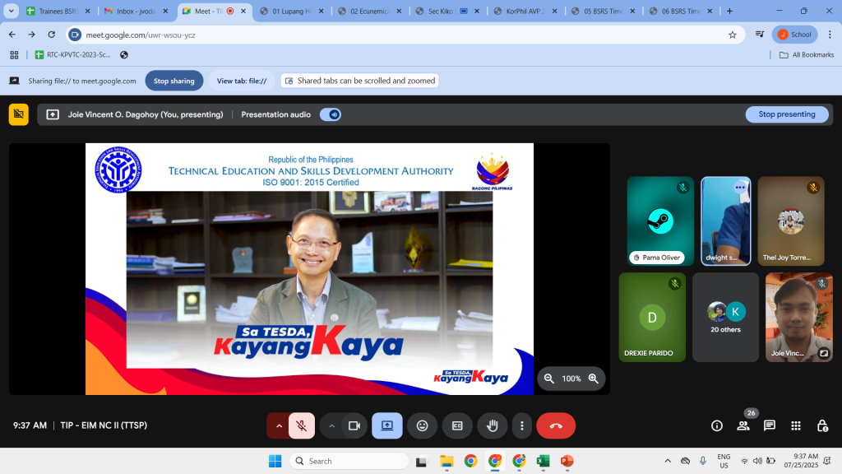The width and height of the screenshot is (842, 474).
Task: Open meeting details info icon
Action: click(x=717, y=425)
